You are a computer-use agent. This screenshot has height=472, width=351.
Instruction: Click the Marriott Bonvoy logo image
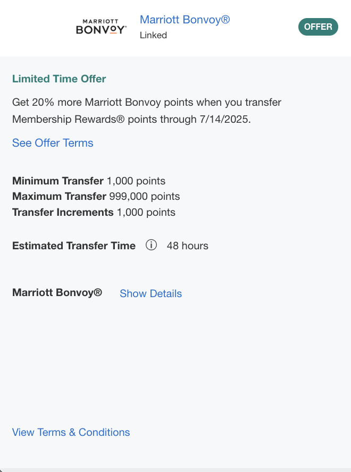(101, 27)
